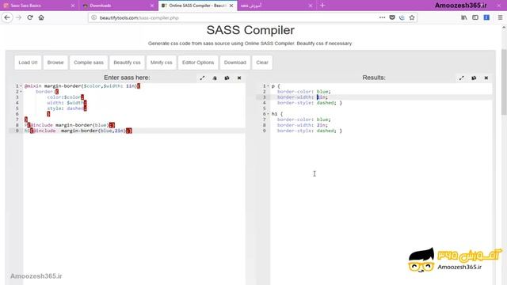Open the Firefox hamburger menu

[x=500, y=17]
